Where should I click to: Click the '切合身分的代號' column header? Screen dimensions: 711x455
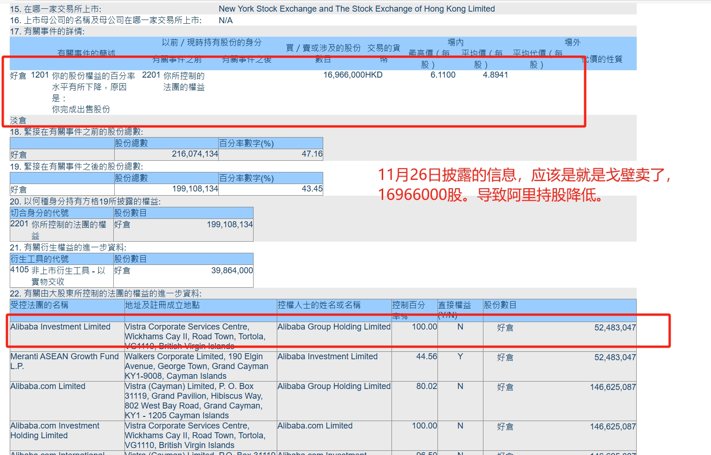[39, 213]
